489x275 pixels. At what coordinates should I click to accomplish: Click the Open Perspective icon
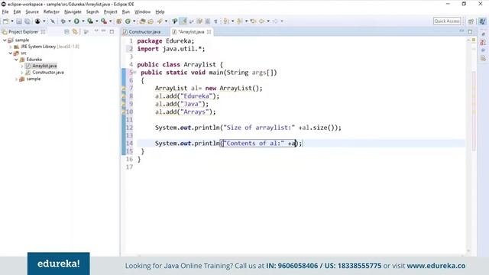tap(471, 21)
